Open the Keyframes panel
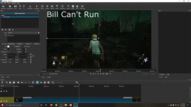The image size is (191, 107). (x=62, y=7)
